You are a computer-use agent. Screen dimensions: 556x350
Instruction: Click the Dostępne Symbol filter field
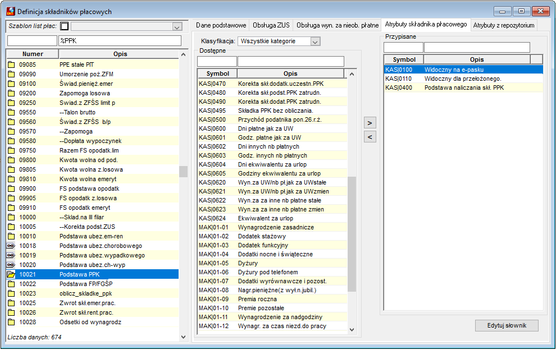(217, 61)
